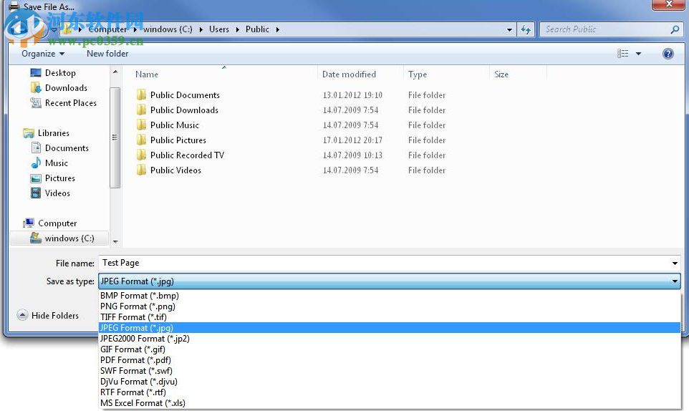Expand the arrow after Users in breadcrumb
Image resolution: width=689 pixels, height=411 pixels.
(x=237, y=29)
